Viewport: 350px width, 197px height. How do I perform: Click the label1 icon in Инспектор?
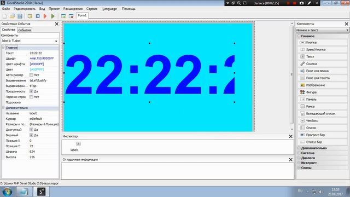[78, 144]
